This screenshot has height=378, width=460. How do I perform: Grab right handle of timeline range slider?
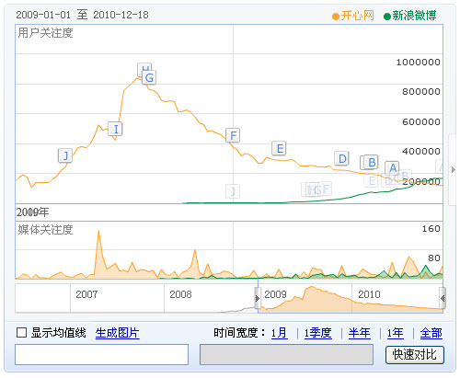(x=443, y=298)
